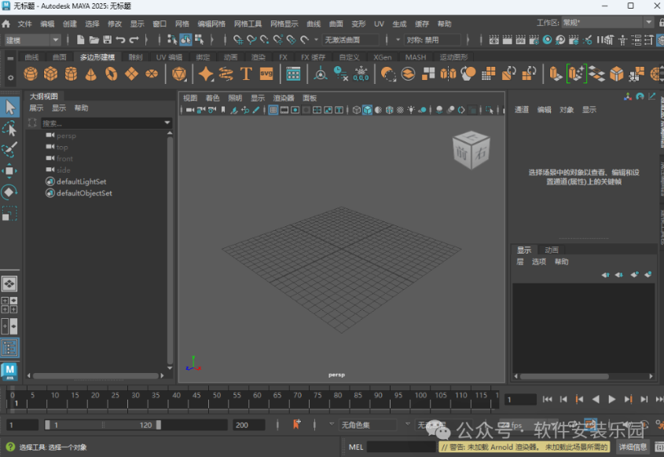
Task: Open the polygon Type tool (T icon)
Action: [x=246, y=74]
